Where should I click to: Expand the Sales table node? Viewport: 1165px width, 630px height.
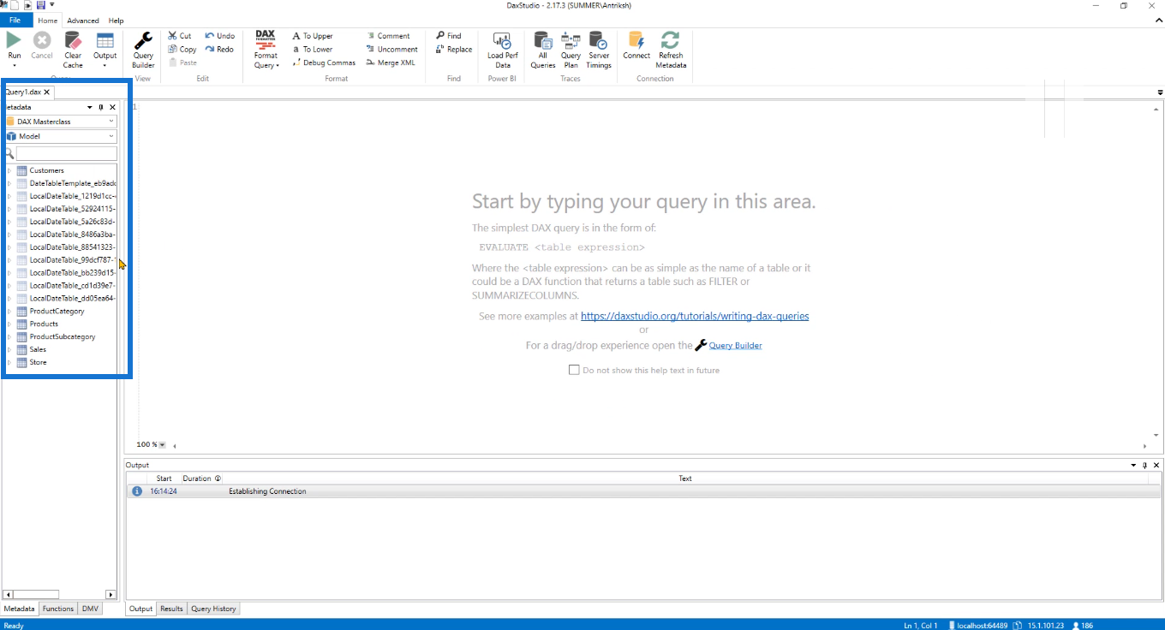pyautogui.click(x=9, y=349)
